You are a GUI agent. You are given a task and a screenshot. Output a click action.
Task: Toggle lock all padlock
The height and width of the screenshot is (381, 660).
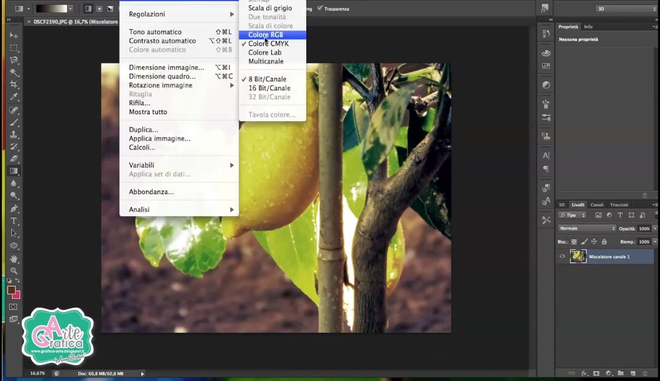coord(604,242)
